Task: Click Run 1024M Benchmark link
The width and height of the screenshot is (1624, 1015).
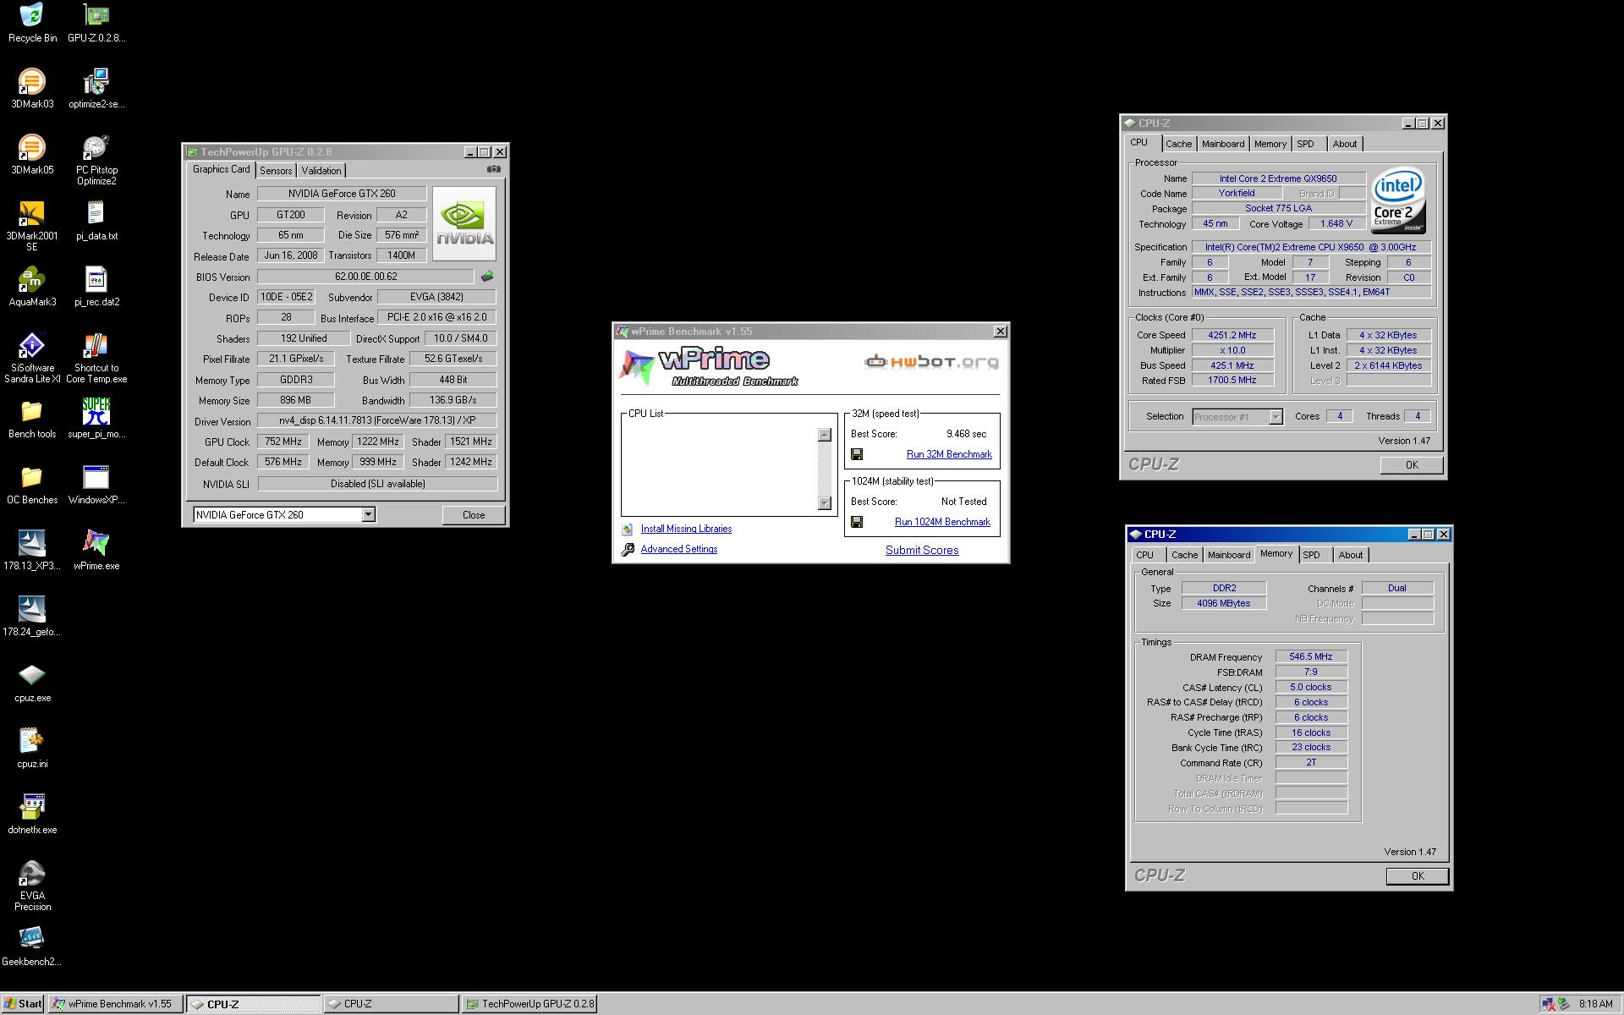Action: tap(942, 522)
